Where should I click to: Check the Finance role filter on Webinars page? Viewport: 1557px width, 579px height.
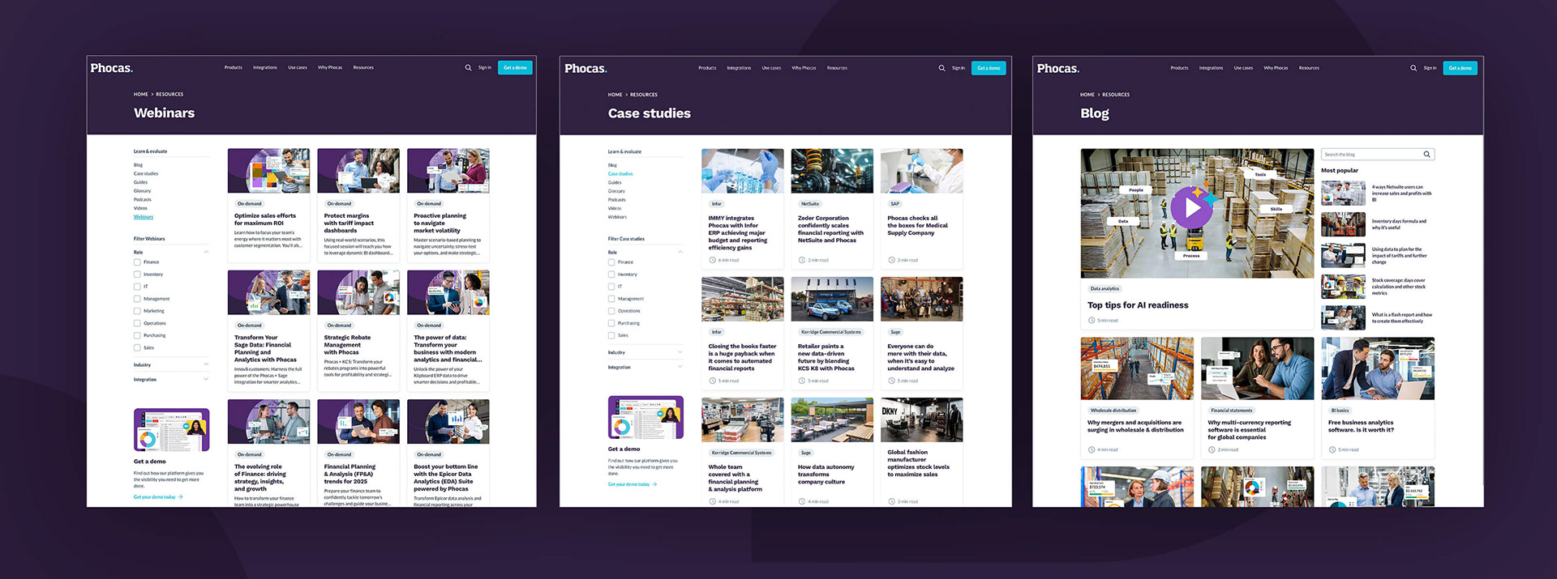click(x=137, y=262)
